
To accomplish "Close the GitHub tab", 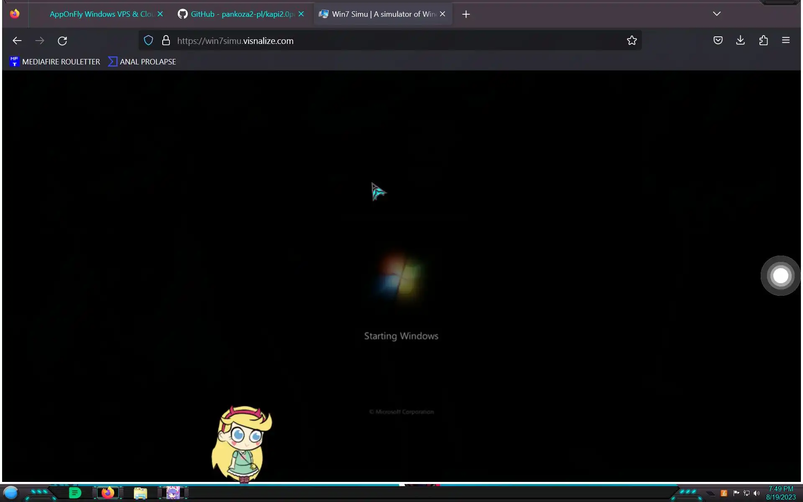I will pos(301,14).
